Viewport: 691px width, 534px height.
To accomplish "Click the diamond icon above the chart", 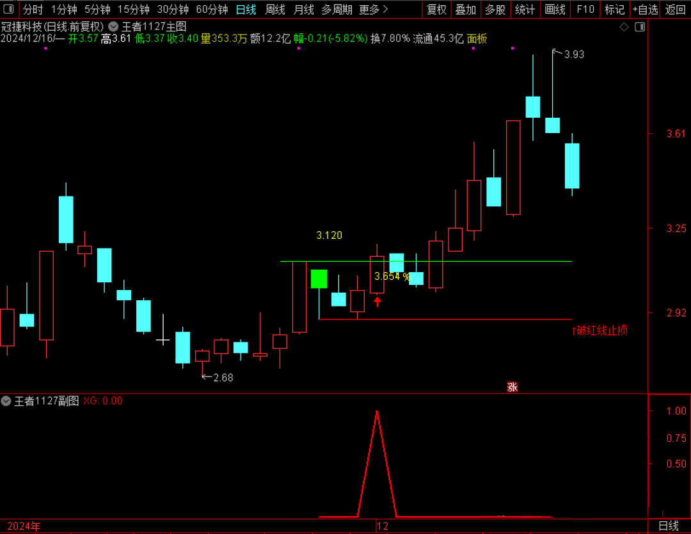I will click(x=624, y=26).
